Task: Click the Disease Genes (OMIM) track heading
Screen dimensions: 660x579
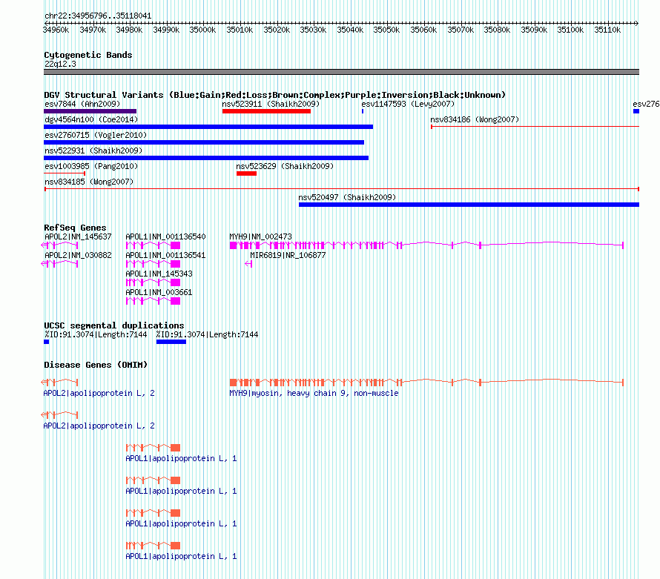Action: (x=96, y=365)
